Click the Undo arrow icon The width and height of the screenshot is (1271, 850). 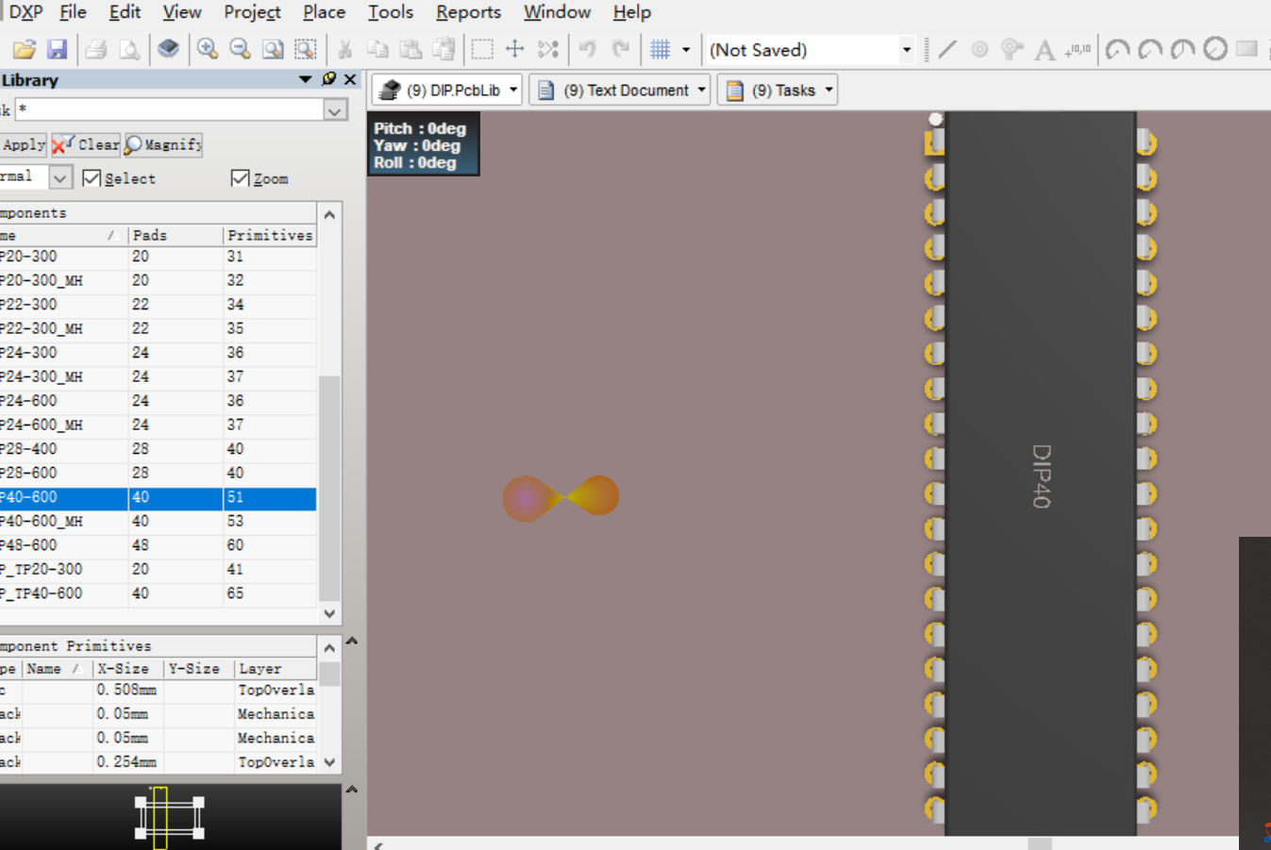click(588, 50)
